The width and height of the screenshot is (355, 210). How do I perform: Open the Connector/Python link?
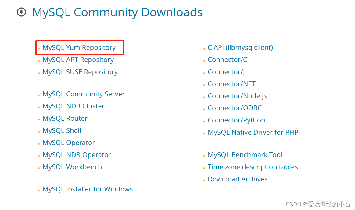236,120
